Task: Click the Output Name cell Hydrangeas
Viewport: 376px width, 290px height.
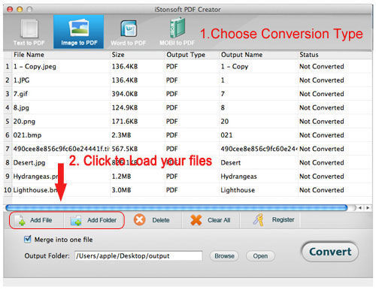Action: click(x=238, y=177)
